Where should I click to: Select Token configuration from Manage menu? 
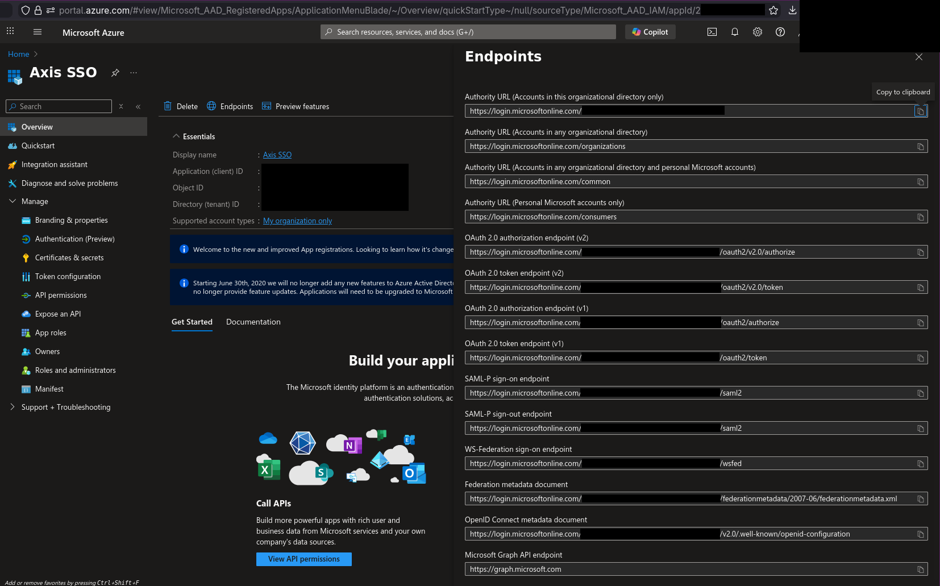[67, 276]
